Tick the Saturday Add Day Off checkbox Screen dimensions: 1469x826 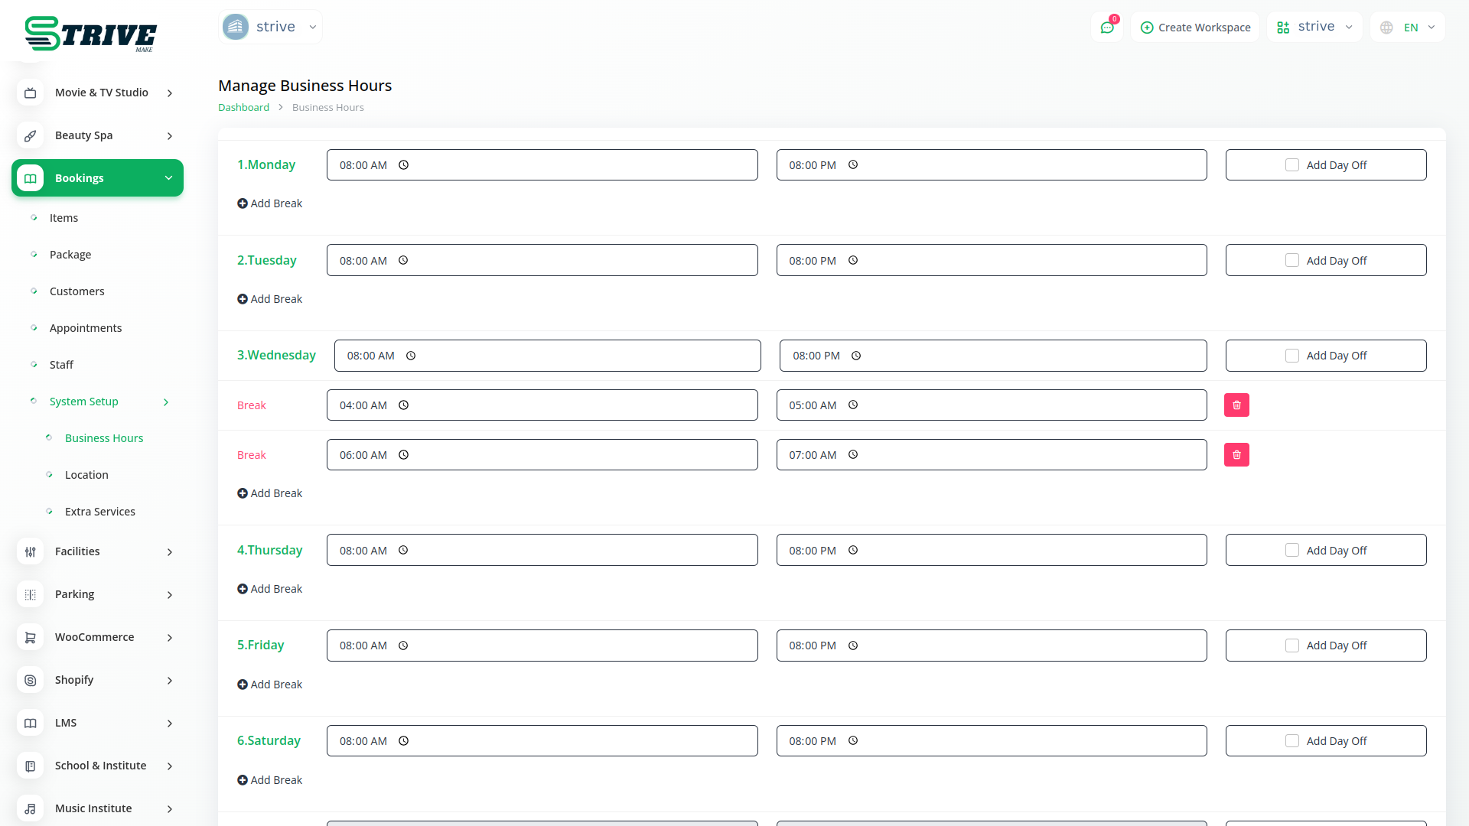click(1292, 741)
